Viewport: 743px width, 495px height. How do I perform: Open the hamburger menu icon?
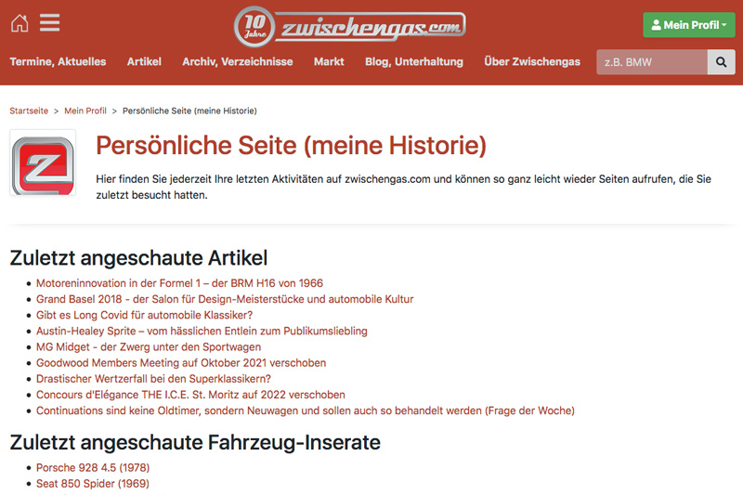(49, 24)
